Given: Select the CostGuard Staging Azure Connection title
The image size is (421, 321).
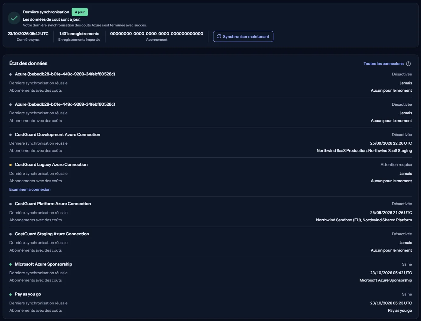Looking at the screenshot, I should (x=52, y=234).
